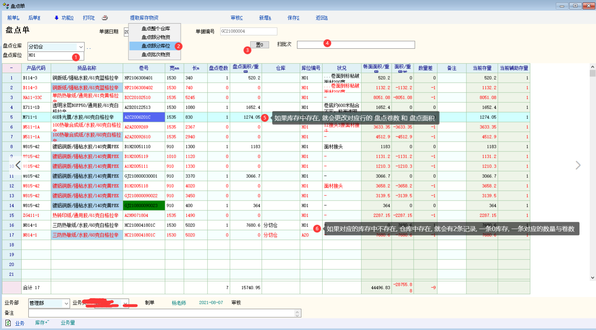Open the 盘点仓库 dropdown showing 分切仓
The height and width of the screenshot is (330, 596).
click(x=81, y=47)
